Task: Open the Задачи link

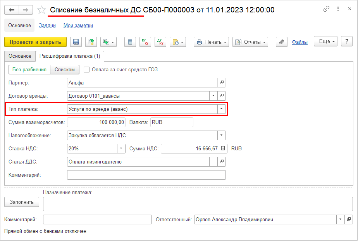Action: point(47,25)
